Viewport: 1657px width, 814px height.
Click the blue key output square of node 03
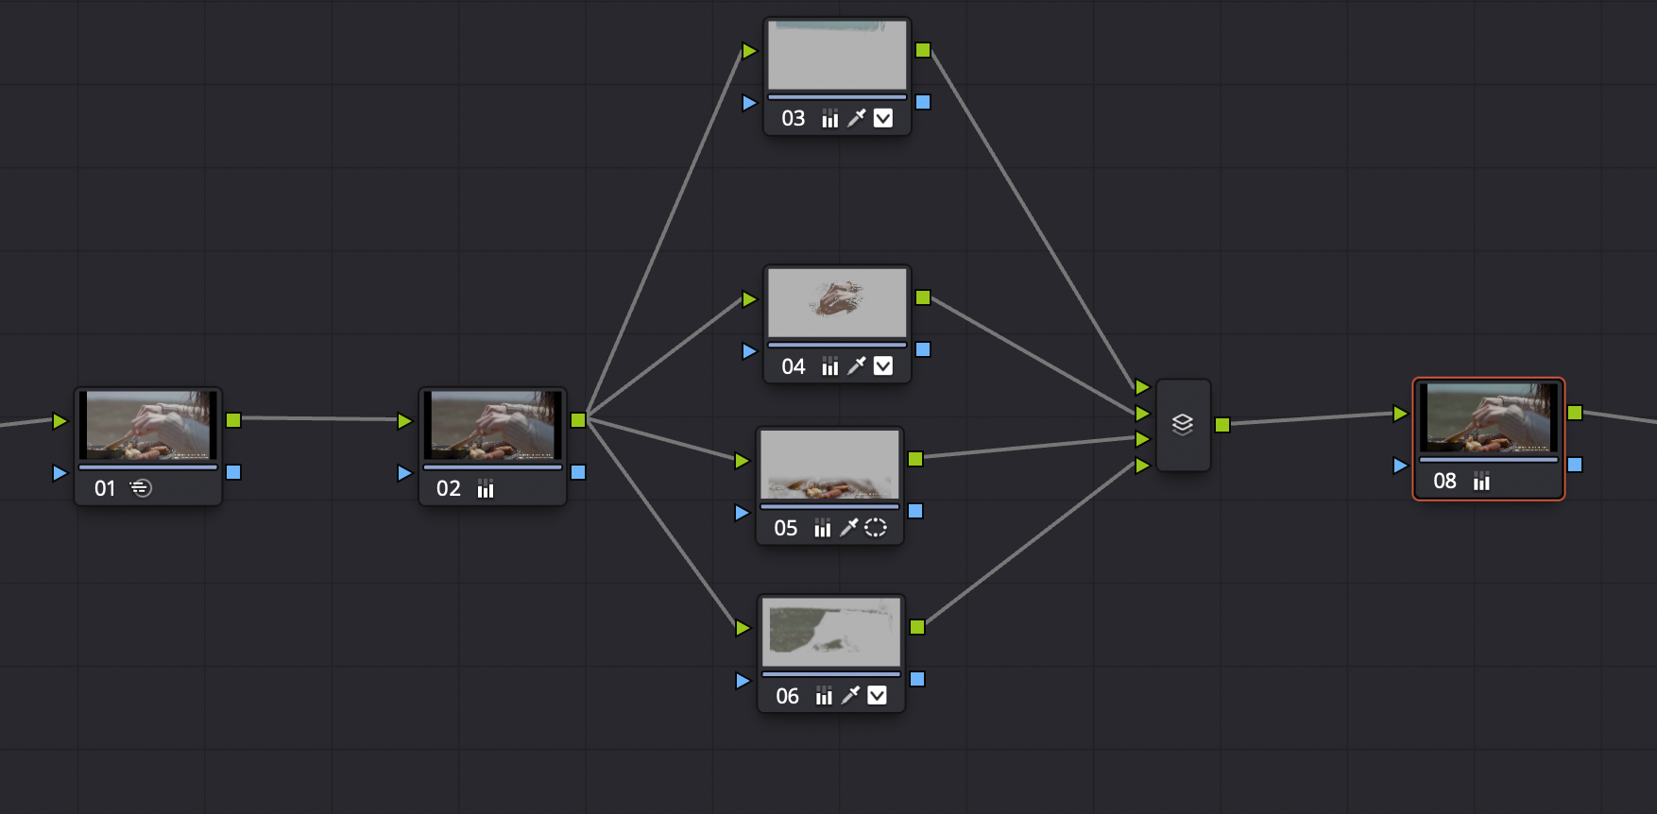[x=923, y=102]
